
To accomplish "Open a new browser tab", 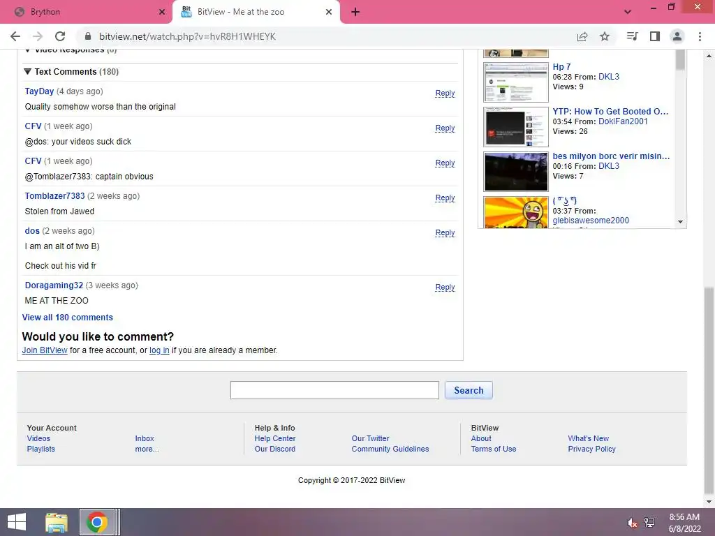I will (x=355, y=12).
